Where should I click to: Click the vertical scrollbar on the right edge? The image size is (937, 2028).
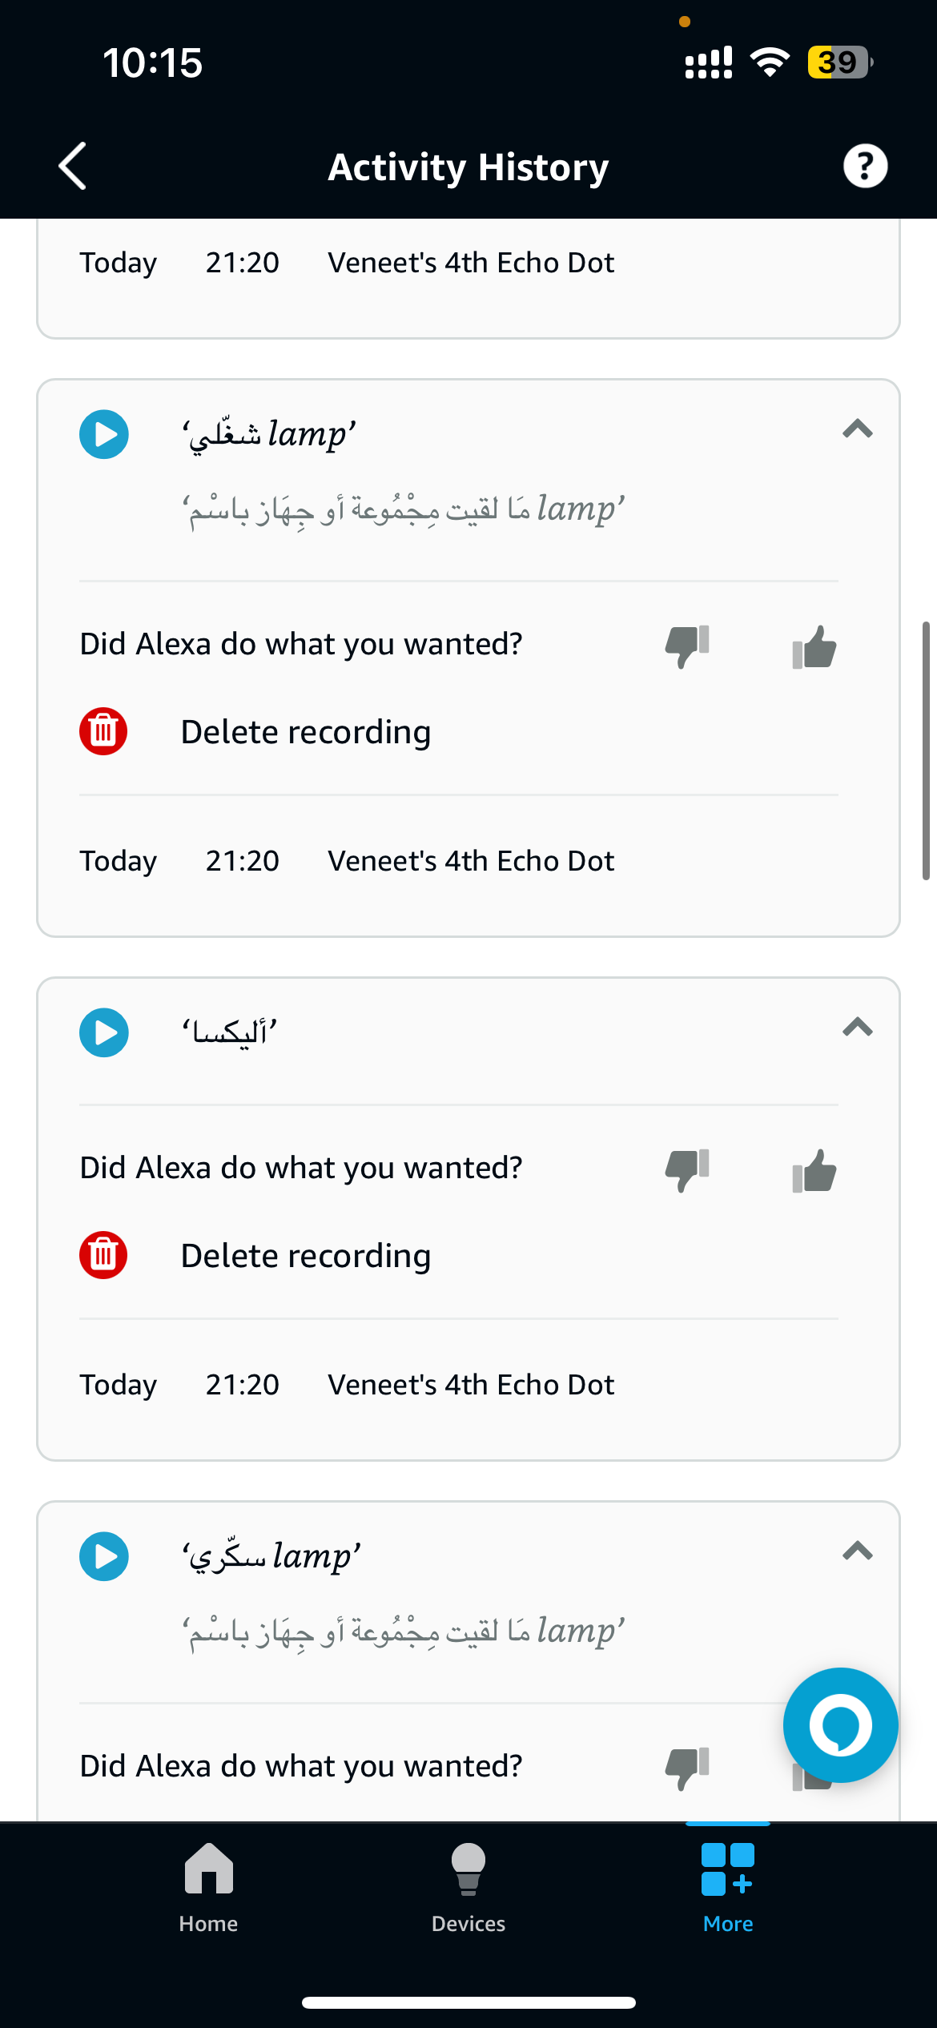coord(926,750)
